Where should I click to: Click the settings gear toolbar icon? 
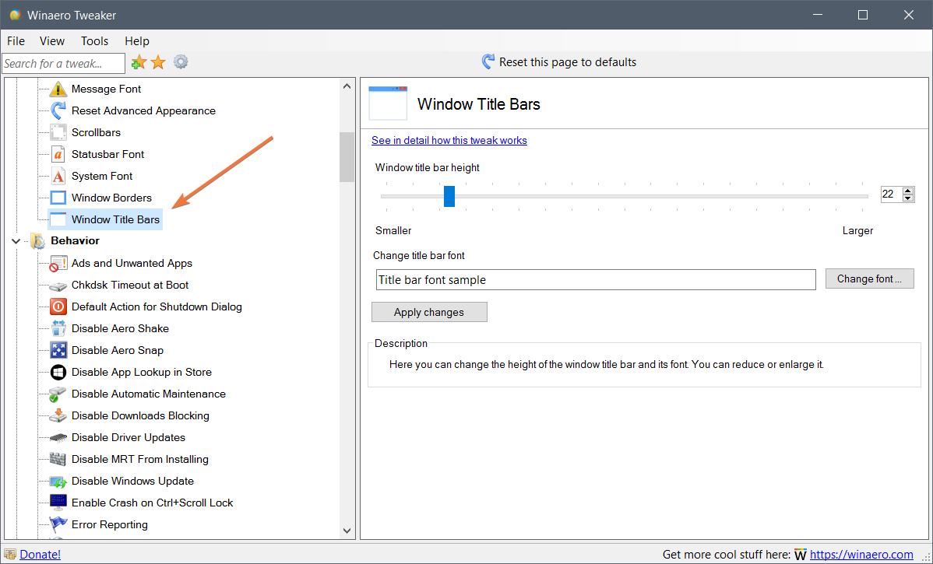coord(181,61)
